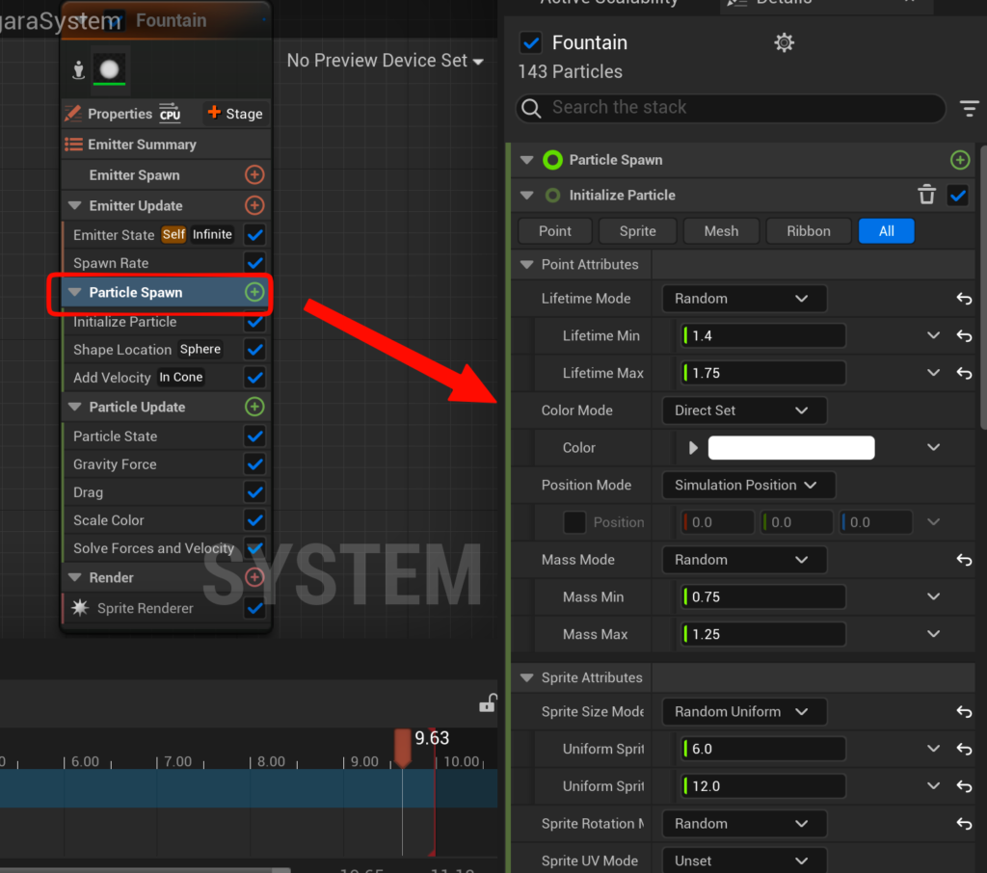Open the Lifetime Mode dropdown
This screenshot has height=873, width=987.
(x=743, y=299)
